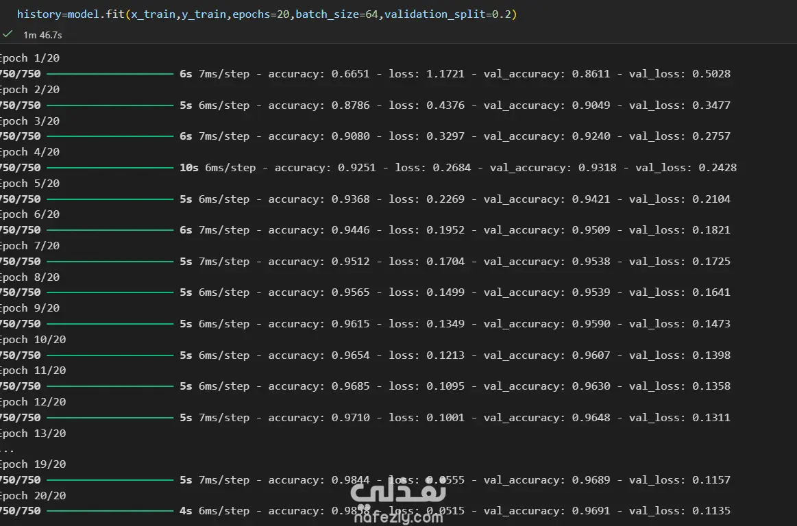Viewport: 797px width, 526px height.
Task: Click the loss 0.3297 value
Action: click(x=445, y=136)
